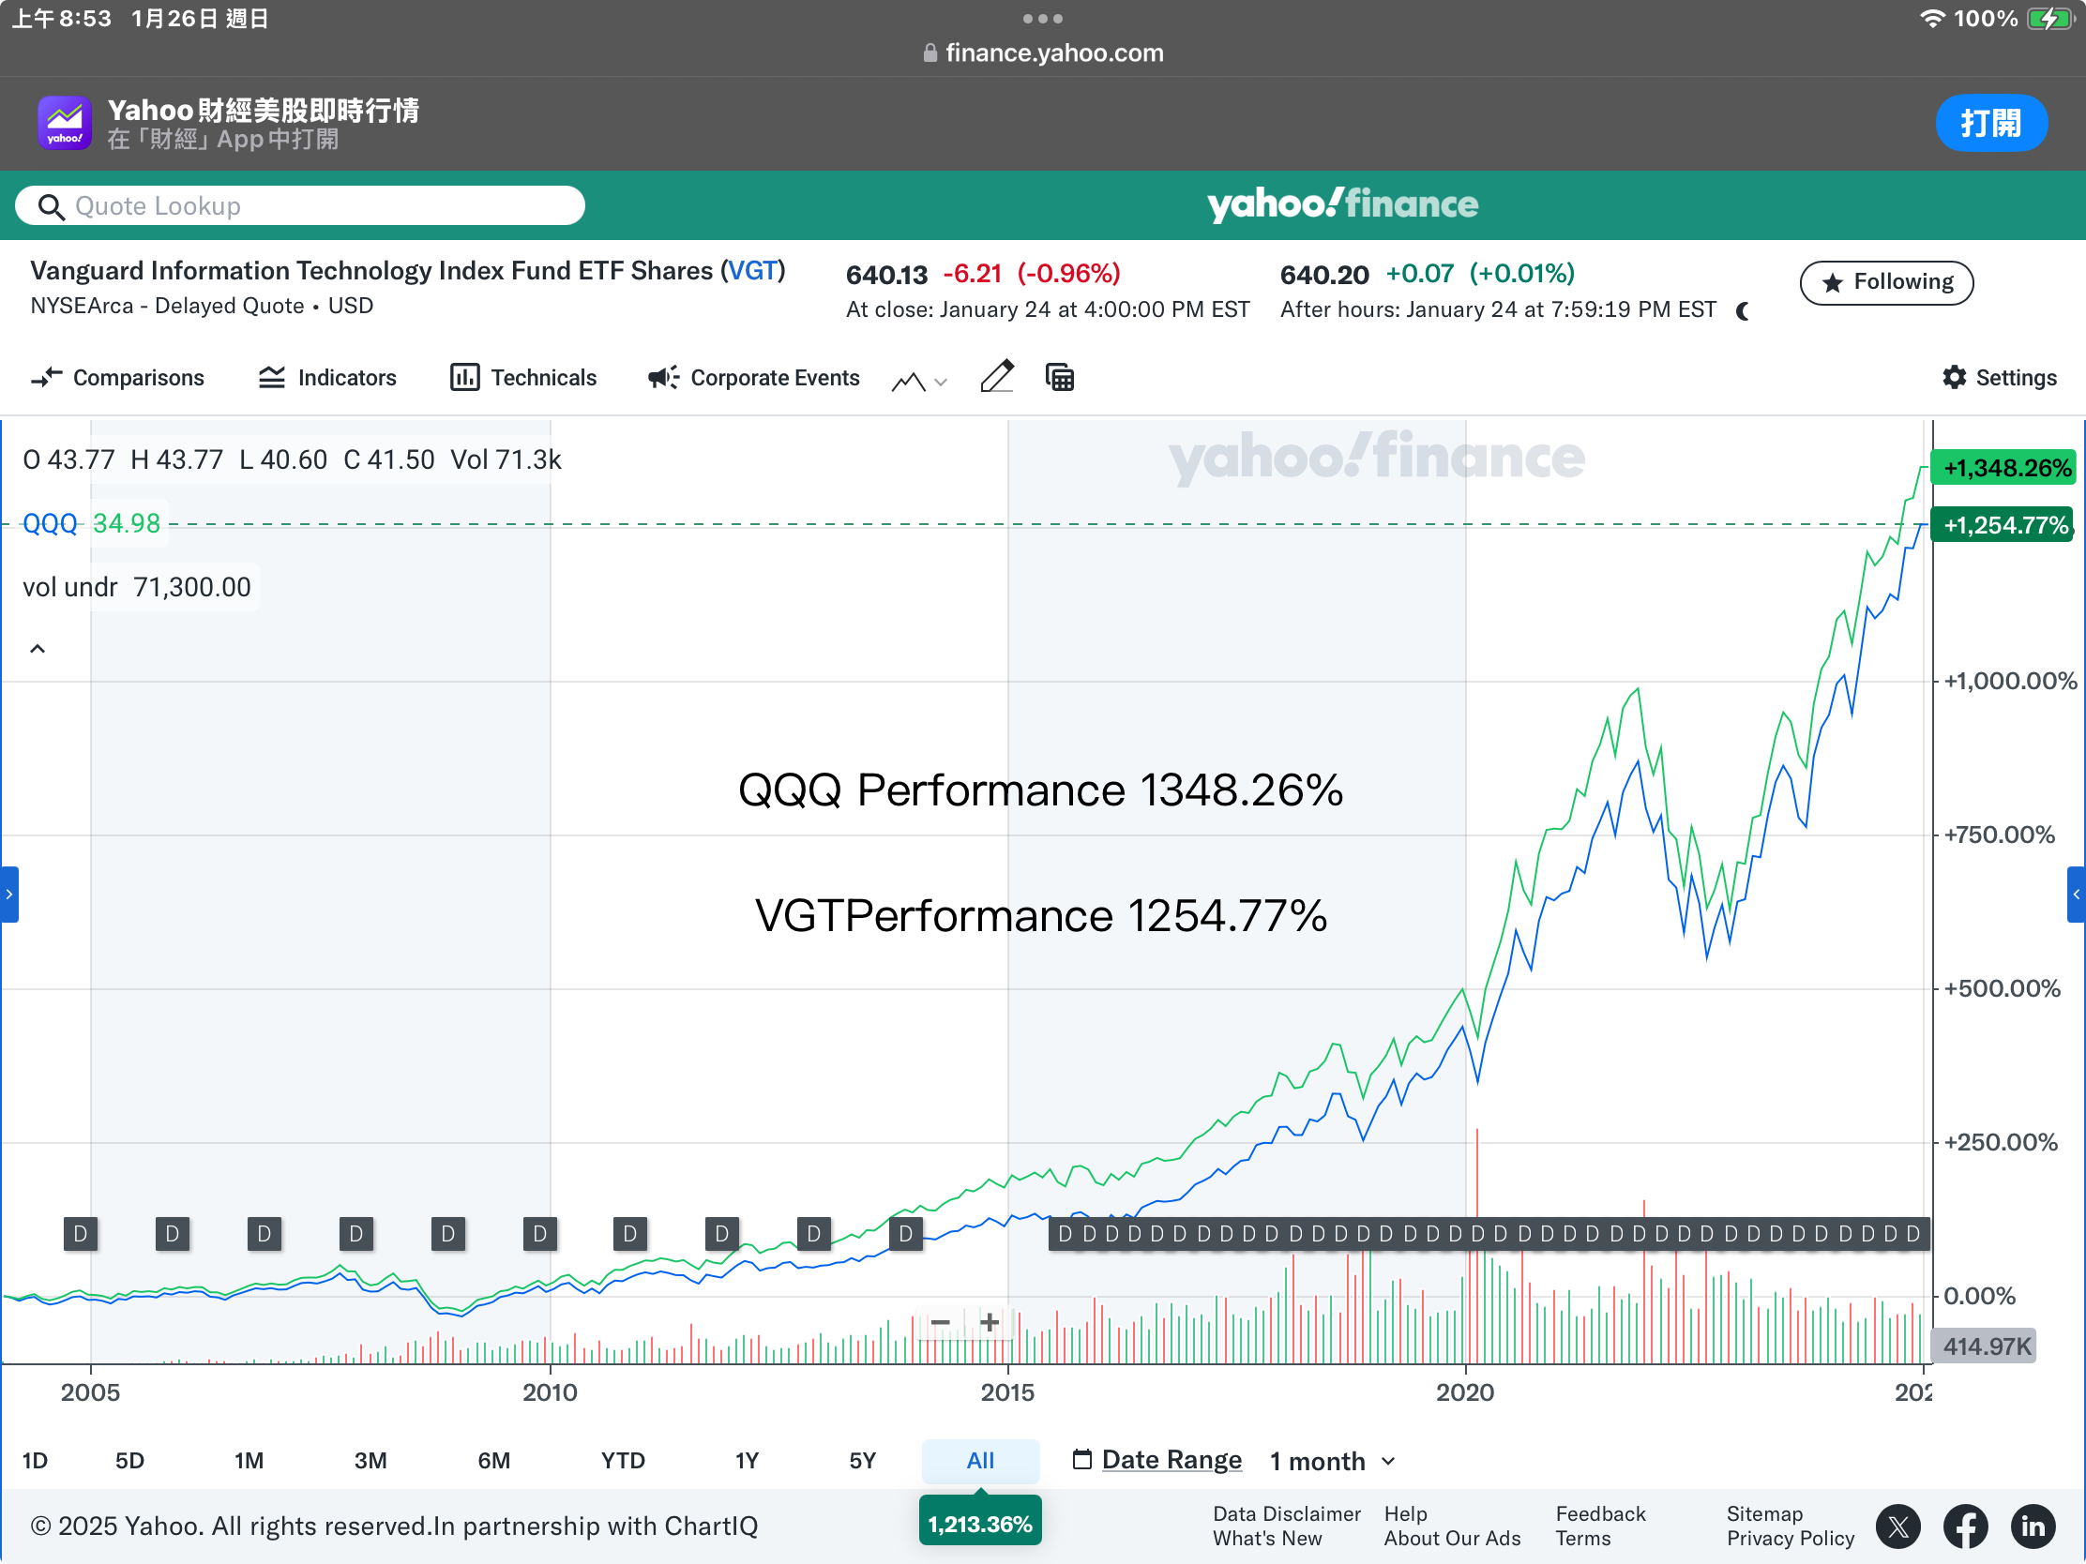2086x1564 pixels.
Task: Open the Comparisons menu
Action: click(117, 377)
